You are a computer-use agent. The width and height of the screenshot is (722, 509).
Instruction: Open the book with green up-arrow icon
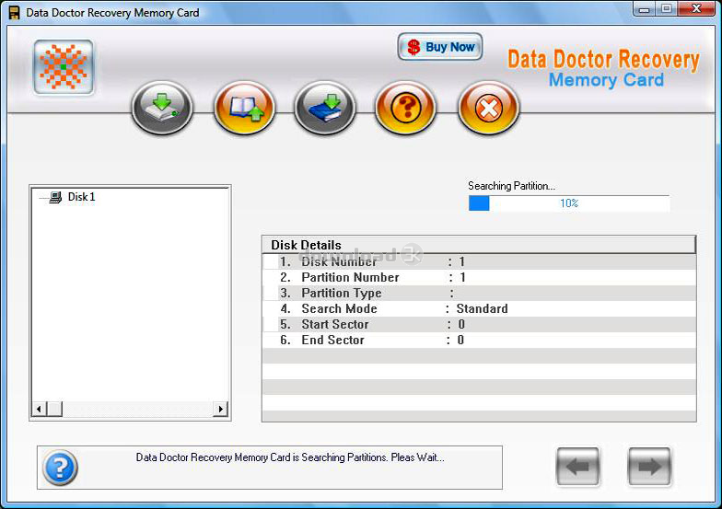(x=244, y=109)
